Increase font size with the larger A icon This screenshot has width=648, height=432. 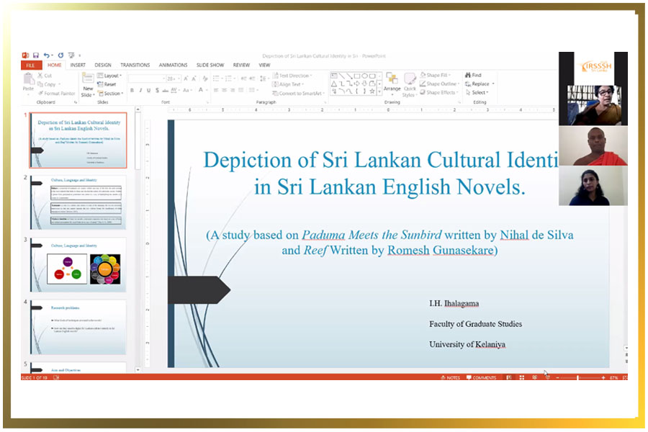[x=186, y=78]
